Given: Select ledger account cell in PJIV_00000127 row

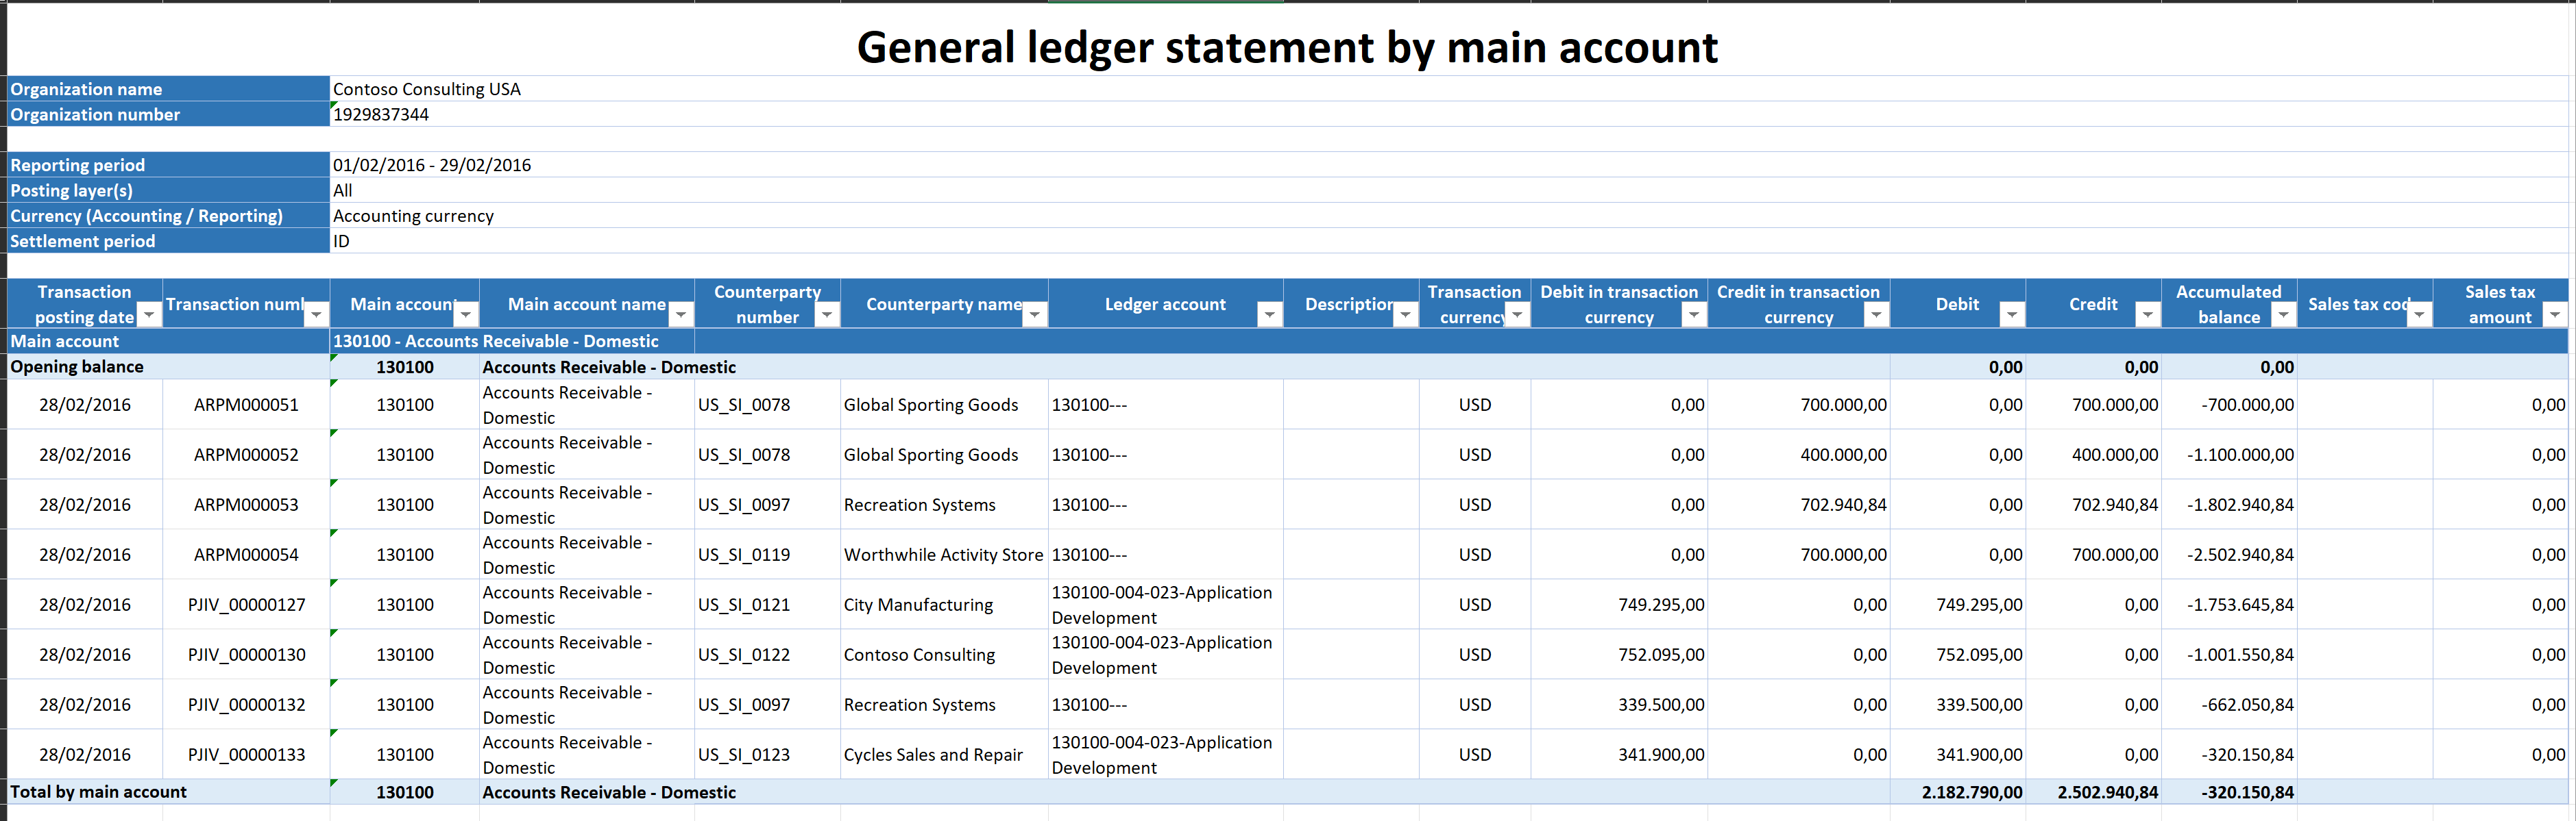Looking at the screenshot, I should click(1166, 604).
